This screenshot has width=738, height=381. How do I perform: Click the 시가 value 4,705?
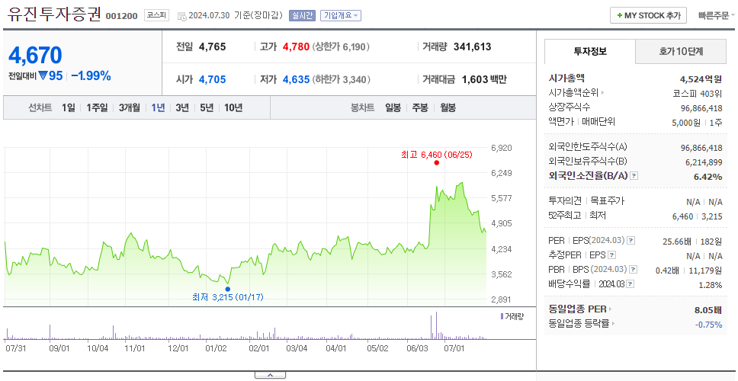[212, 79]
